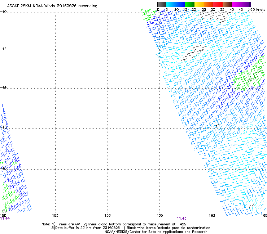Select the orange 25-30 knots color swatch
Image resolution: width=267 pixels, height=234 pixels.
[x=209, y=4]
